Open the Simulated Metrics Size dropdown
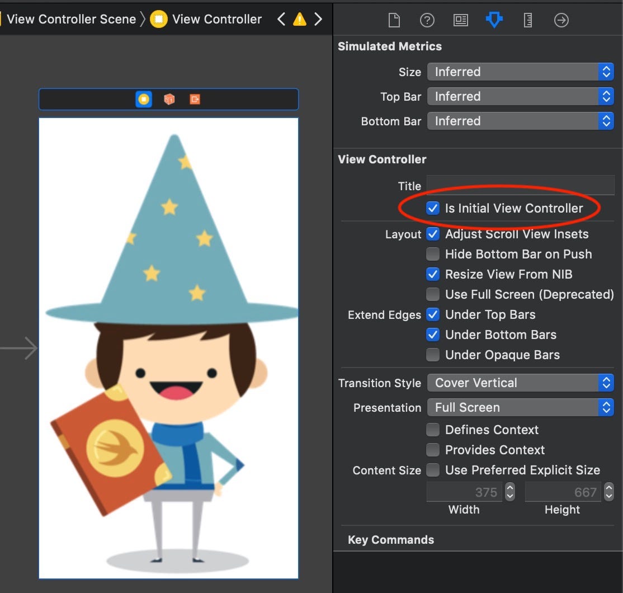The image size is (623, 593). click(x=606, y=72)
